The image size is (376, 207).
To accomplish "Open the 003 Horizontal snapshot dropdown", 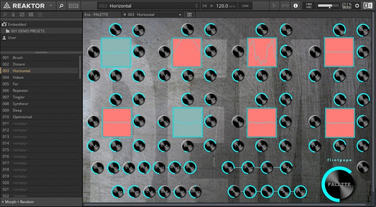I will click(x=180, y=15).
